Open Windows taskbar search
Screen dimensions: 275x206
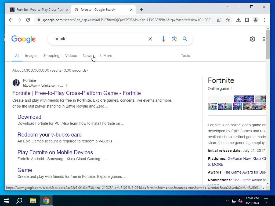pos(19,201)
